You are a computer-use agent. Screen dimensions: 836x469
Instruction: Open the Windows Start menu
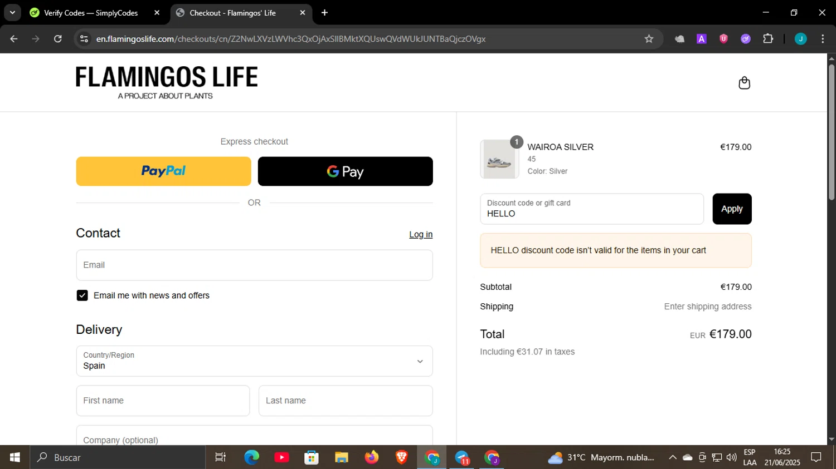15,457
